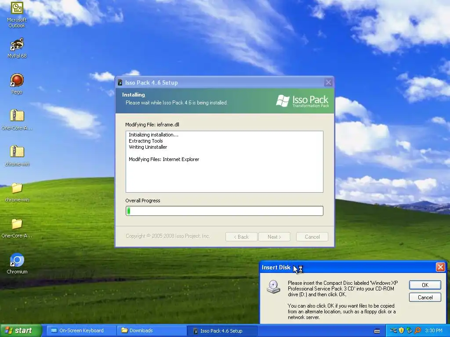Click the Back button in setup
This screenshot has width=450, height=337.
pos(241,237)
